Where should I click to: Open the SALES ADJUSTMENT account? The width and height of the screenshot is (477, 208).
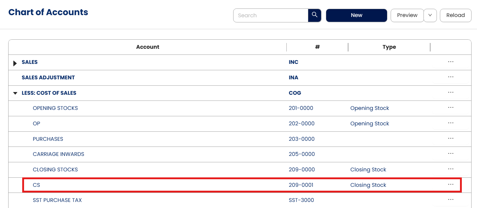(48, 78)
